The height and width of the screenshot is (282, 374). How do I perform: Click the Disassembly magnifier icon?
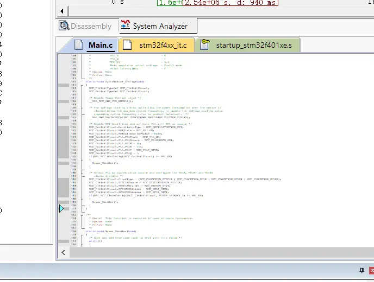(x=64, y=26)
